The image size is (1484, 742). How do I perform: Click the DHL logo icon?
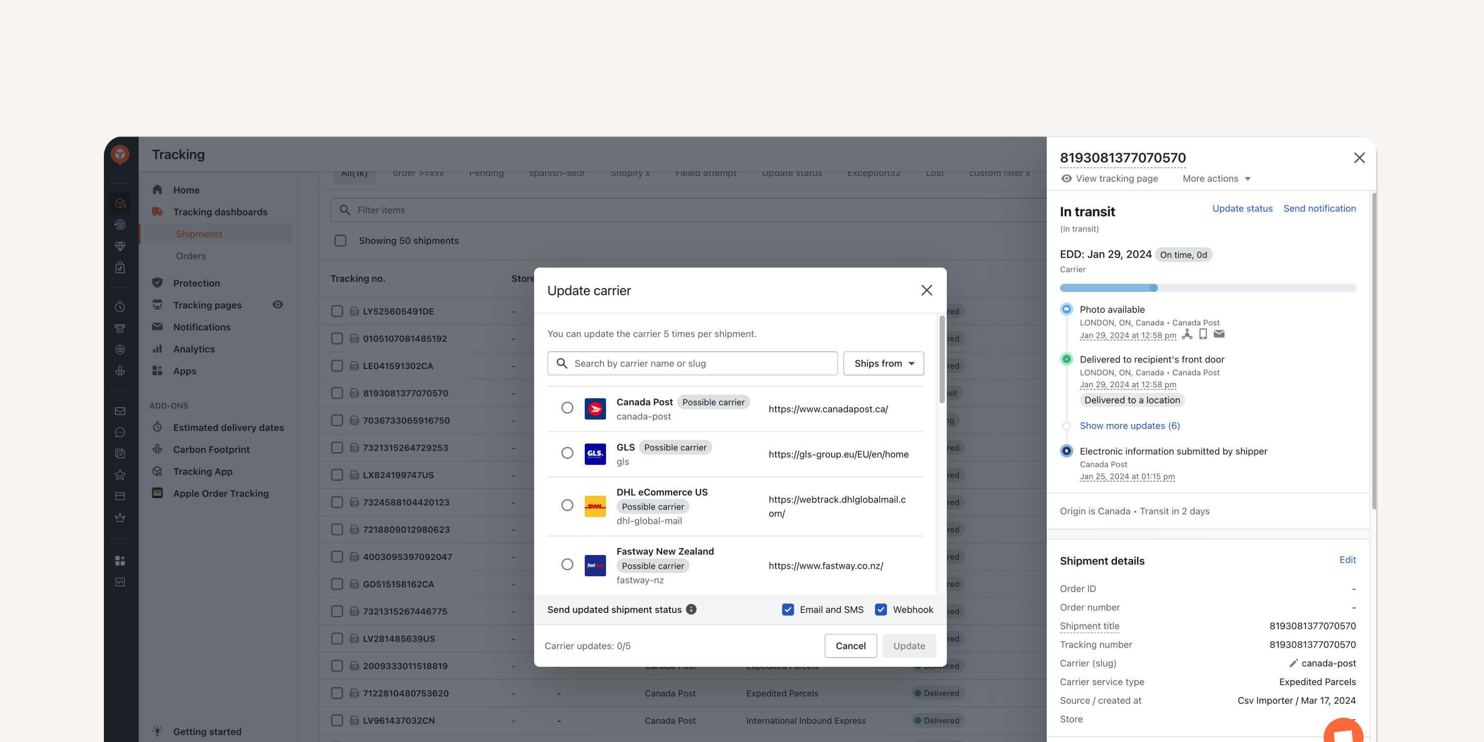[x=595, y=507]
